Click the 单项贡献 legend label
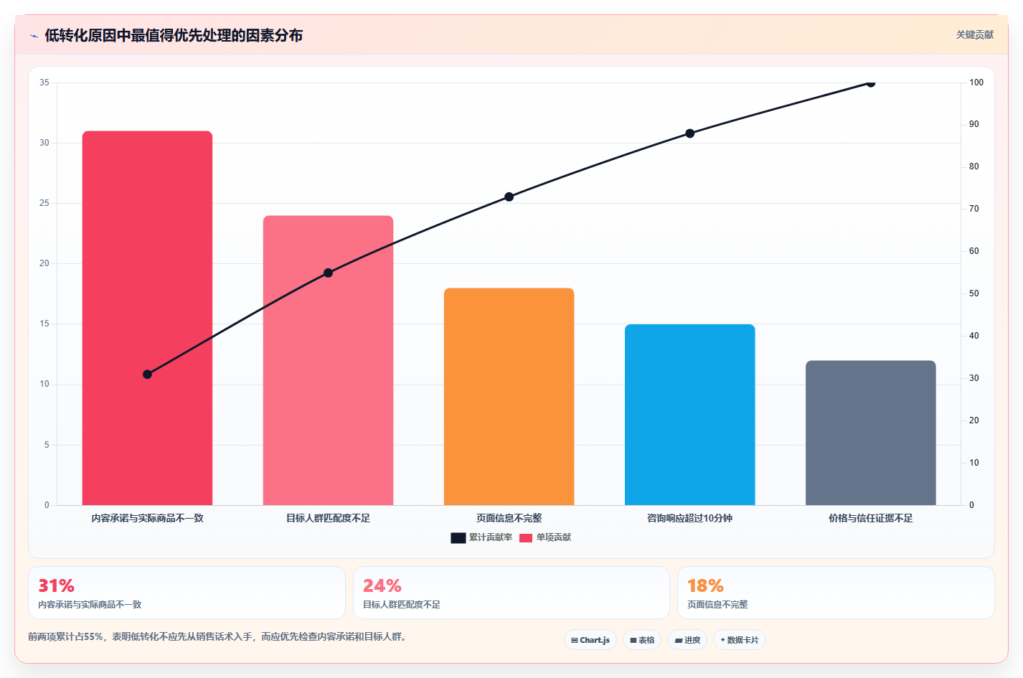This screenshot has width=1023, height=678. tap(554, 537)
